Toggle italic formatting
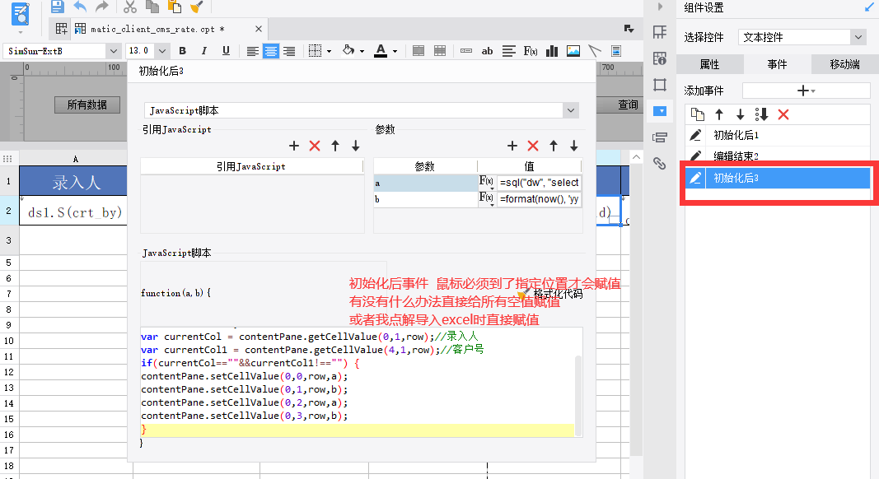 pos(204,51)
